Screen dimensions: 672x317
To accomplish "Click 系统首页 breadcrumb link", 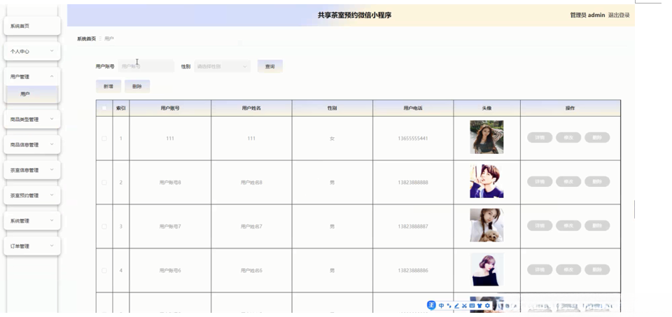I will [87, 38].
